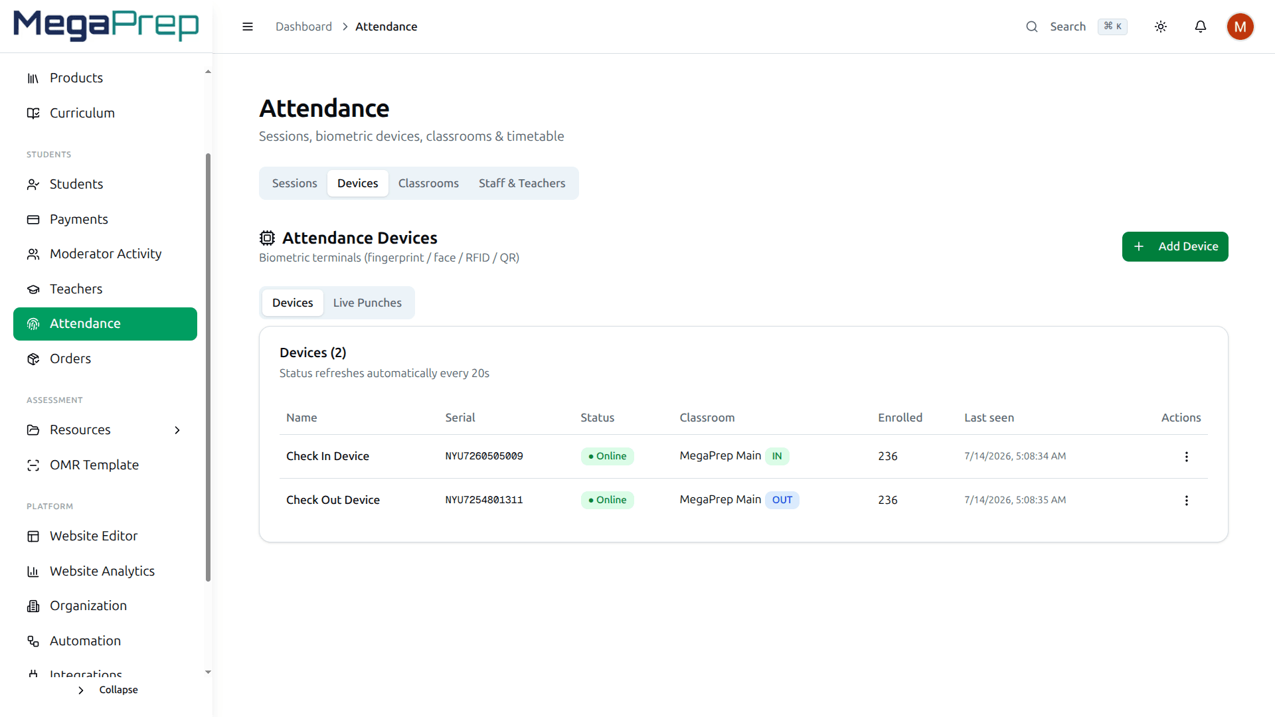
Task: Click the sidebar scrollbar
Action: click(x=208, y=368)
